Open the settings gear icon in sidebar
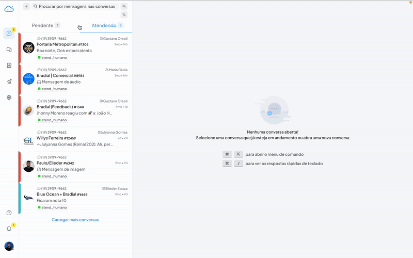The image size is (413, 258). (x=9, y=98)
